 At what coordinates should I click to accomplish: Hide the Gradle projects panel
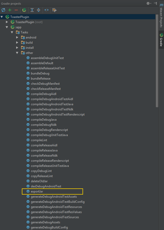tap(155, 3)
